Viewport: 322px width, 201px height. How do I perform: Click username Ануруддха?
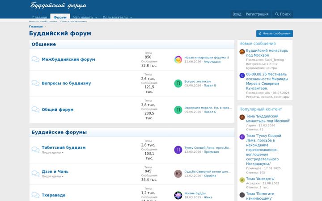coord(212,62)
